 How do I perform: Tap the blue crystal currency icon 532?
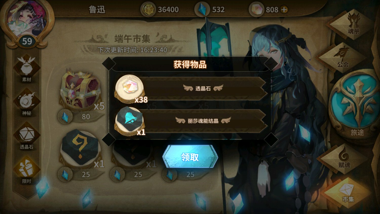[x=202, y=9]
